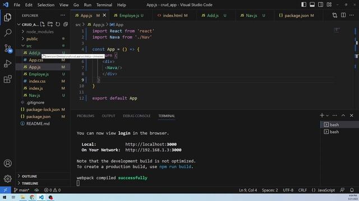Refresh the Explorer file tree
The width and height of the screenshot is (359, 201).
(x=58, y=25)
